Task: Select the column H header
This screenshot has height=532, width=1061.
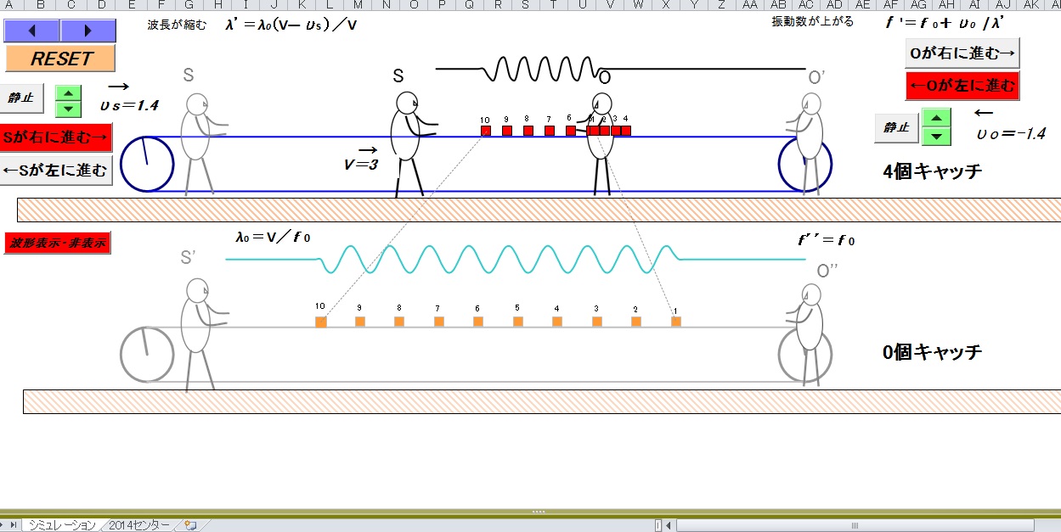Action: [x=217, y=5]
